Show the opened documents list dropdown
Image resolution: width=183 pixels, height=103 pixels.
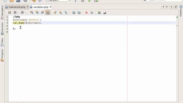171,7
